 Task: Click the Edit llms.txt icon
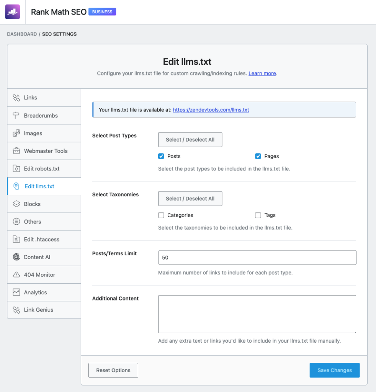point(16,186)
